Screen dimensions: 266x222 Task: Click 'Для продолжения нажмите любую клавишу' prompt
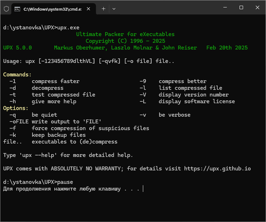62,189
